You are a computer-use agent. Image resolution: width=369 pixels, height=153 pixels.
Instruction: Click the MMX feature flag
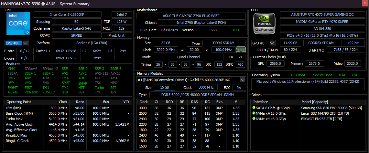click(x=11, y=69)
